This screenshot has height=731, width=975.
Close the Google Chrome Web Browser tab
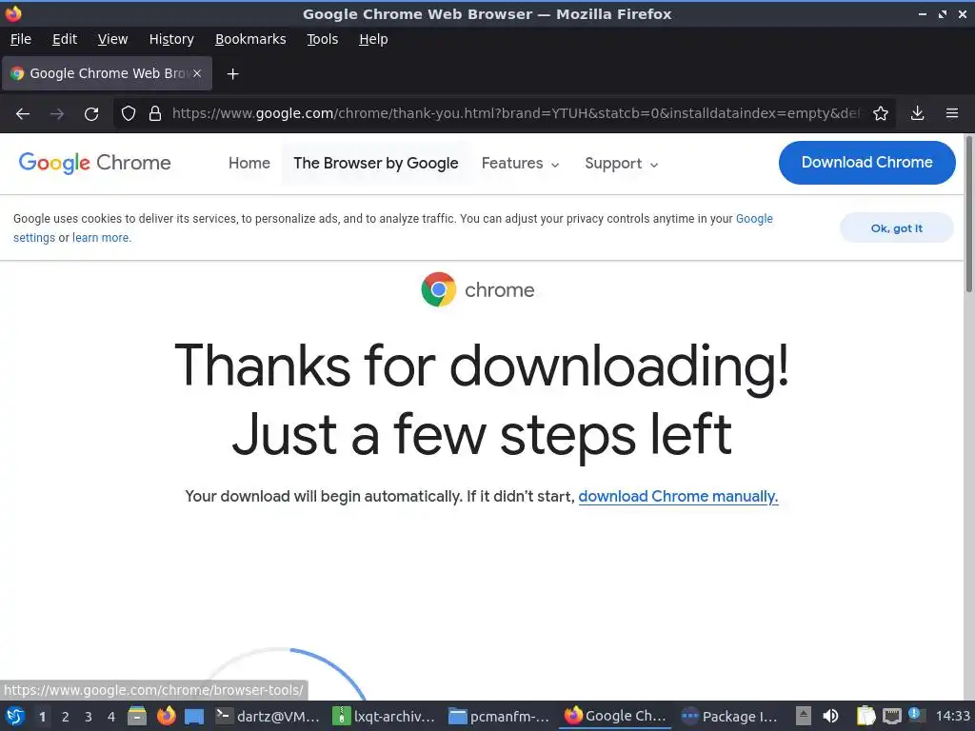[197, 73]
